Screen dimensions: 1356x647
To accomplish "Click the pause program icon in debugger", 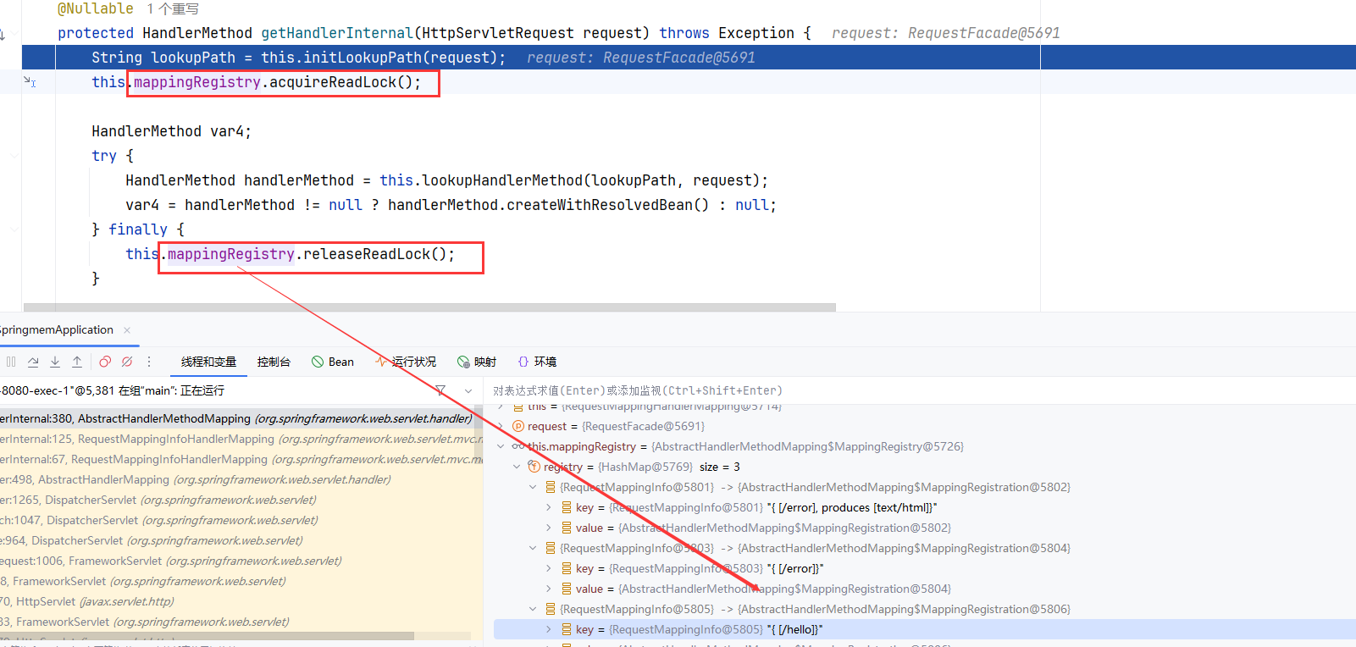I will click(11, 362).
